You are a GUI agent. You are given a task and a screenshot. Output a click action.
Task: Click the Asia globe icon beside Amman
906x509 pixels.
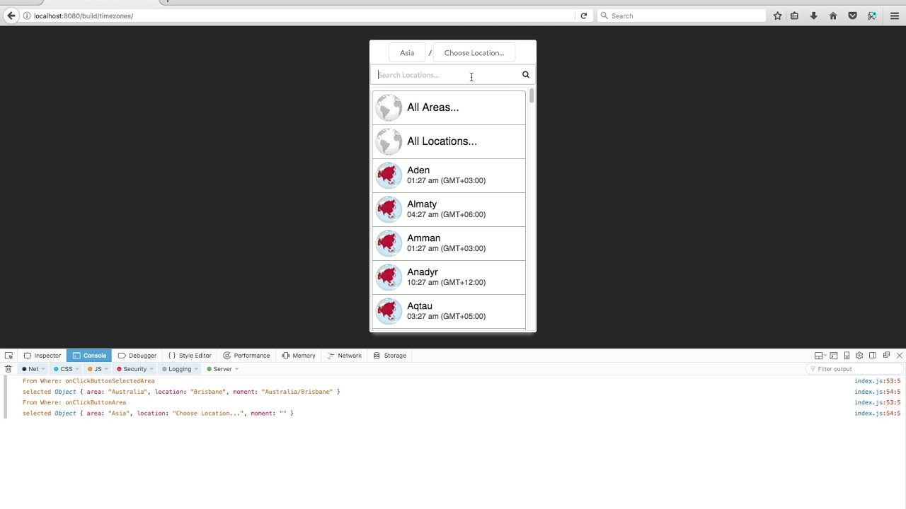point(389,243)
